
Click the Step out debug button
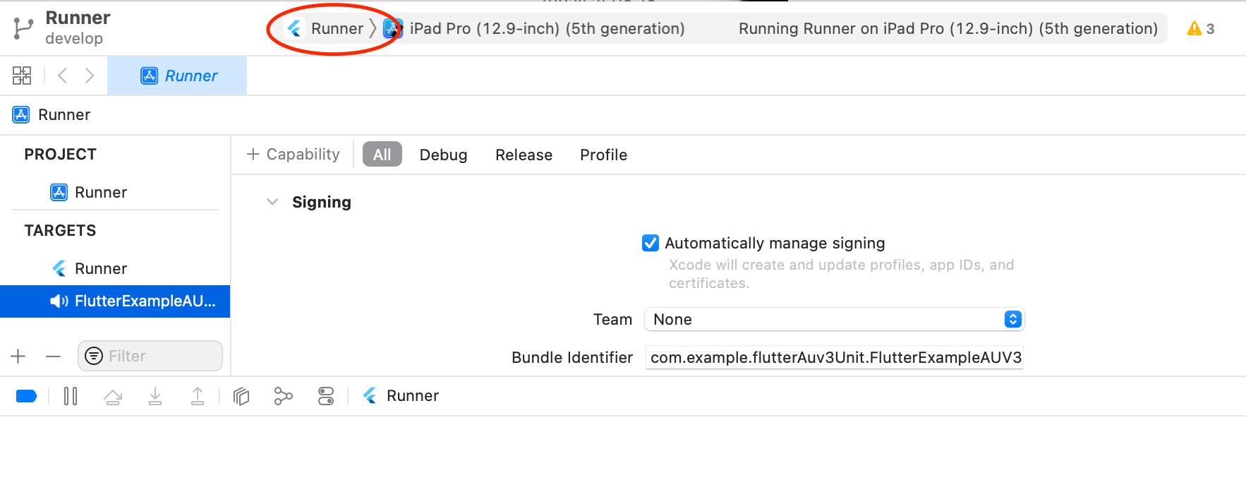(x=198, y=396)
